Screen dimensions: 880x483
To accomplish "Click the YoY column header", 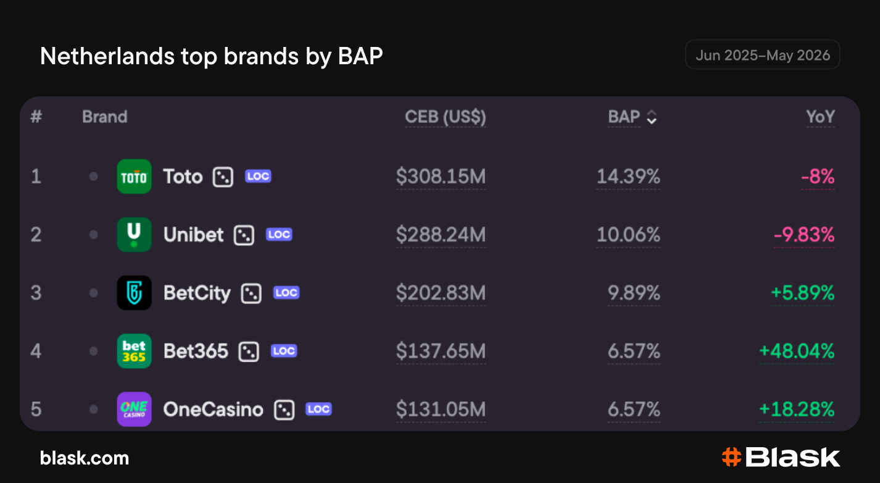I will pos(820,117).
